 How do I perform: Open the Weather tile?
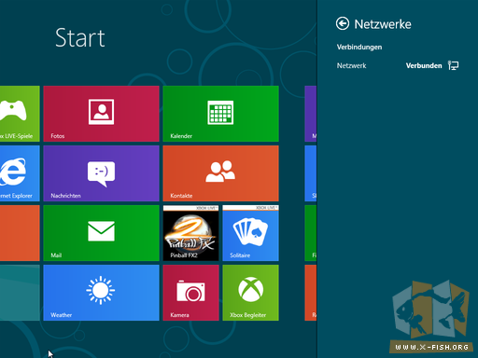tap(101, 293)
